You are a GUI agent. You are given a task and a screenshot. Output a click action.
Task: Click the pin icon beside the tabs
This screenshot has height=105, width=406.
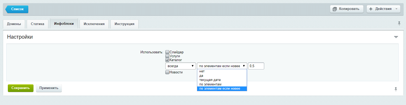(x=399, y=24)
